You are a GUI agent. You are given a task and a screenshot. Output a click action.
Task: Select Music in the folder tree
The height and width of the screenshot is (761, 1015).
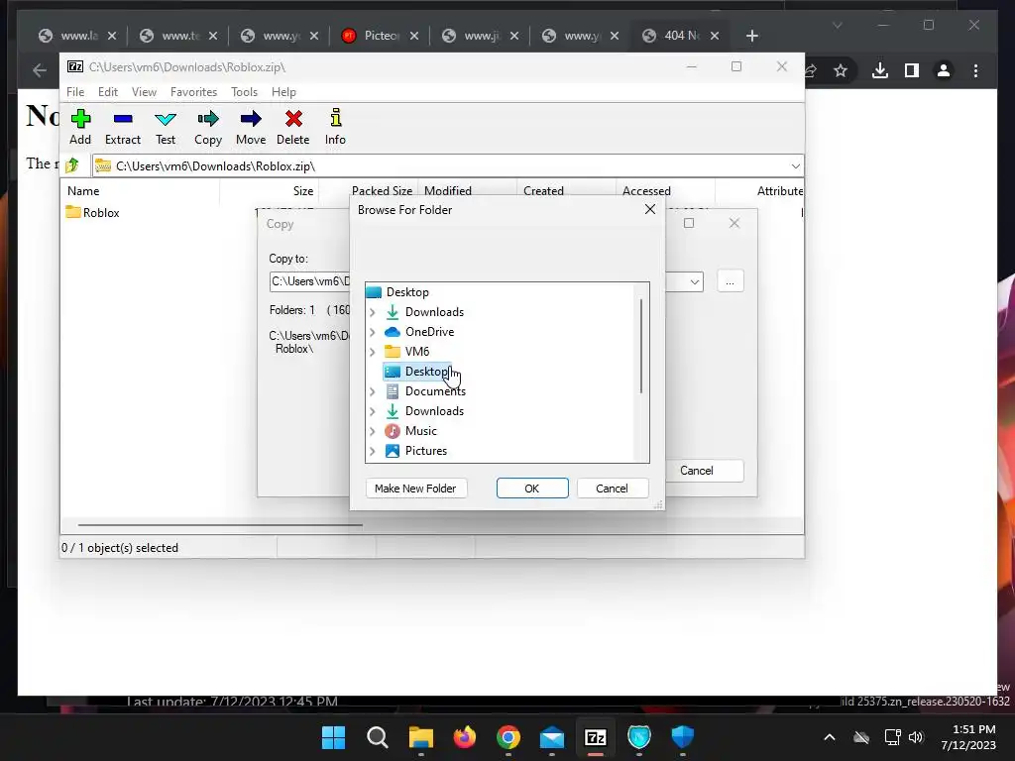coord(411,431)
